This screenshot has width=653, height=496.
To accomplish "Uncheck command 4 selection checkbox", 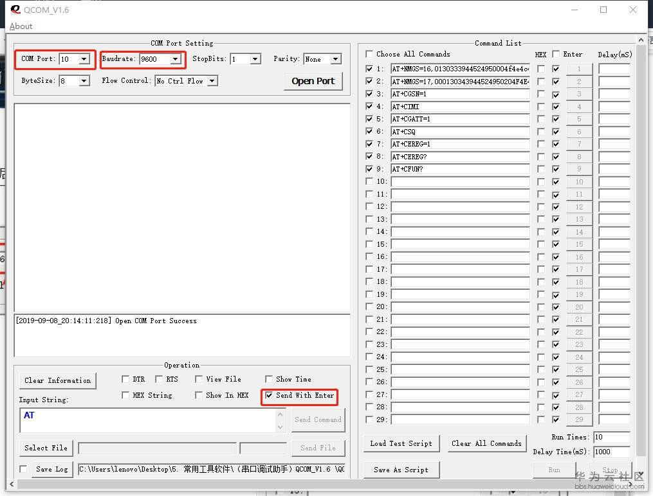I will click(x=369, y=106).
